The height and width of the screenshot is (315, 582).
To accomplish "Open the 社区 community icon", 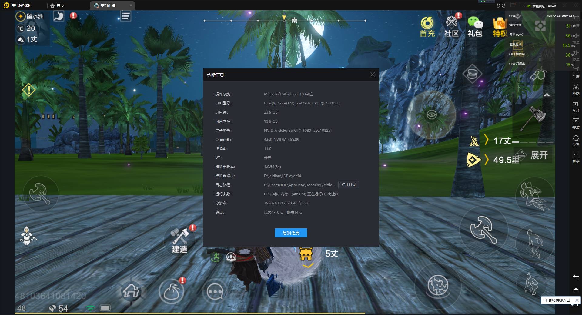I will pyautogui.click(x=451, y=27).
